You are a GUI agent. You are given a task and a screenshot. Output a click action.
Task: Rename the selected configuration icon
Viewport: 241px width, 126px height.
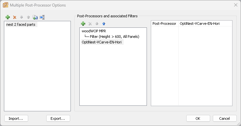42,17
